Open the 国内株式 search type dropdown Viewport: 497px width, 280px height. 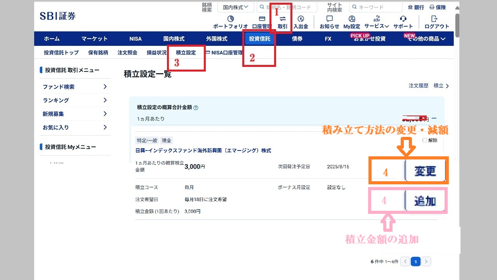click(235, 7)
